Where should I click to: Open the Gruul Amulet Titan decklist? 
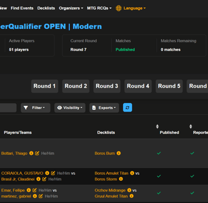tap(111, 196)
